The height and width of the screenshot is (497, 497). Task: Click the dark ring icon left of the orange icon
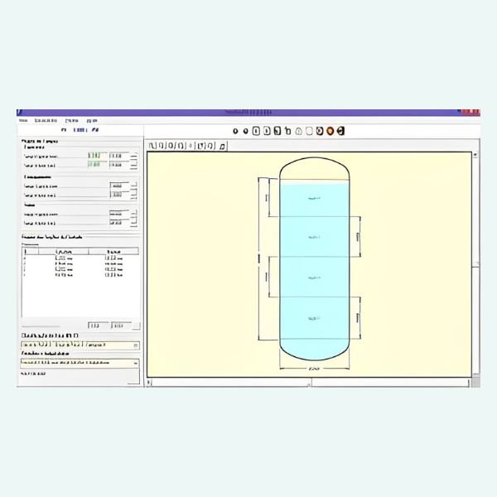[x=320, y=131]
